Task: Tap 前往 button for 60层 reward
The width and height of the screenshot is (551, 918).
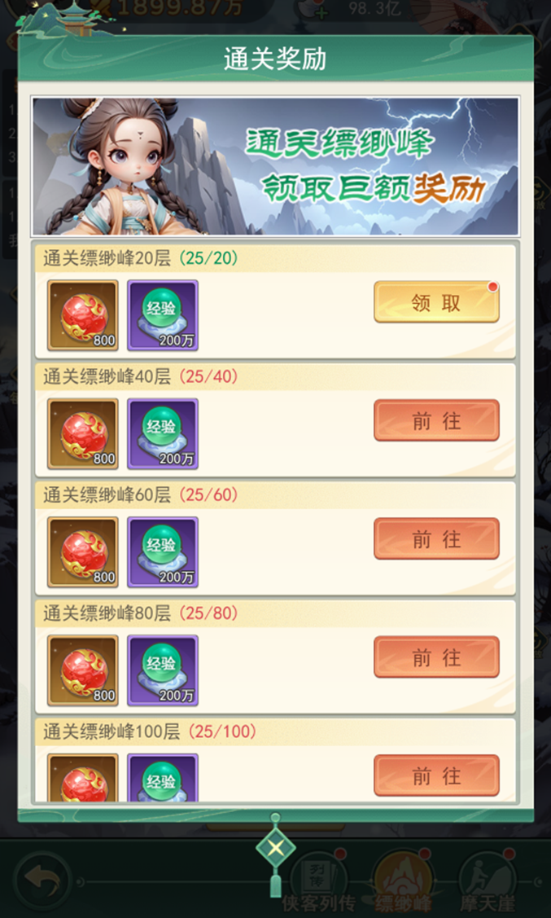Action: click(436, 538)
